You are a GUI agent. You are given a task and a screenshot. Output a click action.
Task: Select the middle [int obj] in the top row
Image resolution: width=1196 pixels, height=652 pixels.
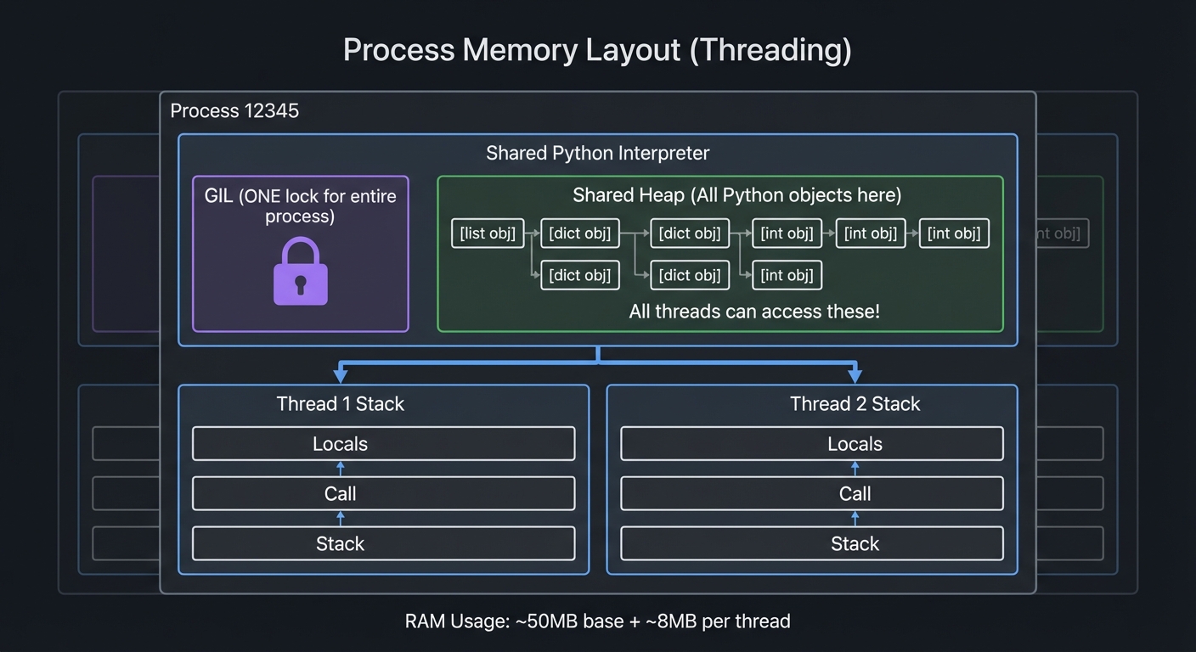coord(871,233)
